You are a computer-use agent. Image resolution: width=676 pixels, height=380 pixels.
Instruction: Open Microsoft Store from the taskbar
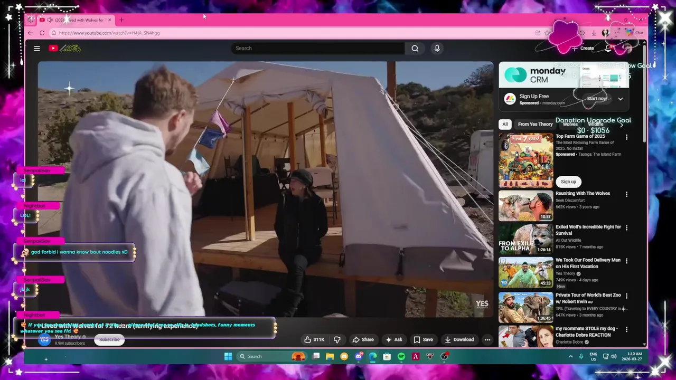pyautogui.click(x=387, y=356)
